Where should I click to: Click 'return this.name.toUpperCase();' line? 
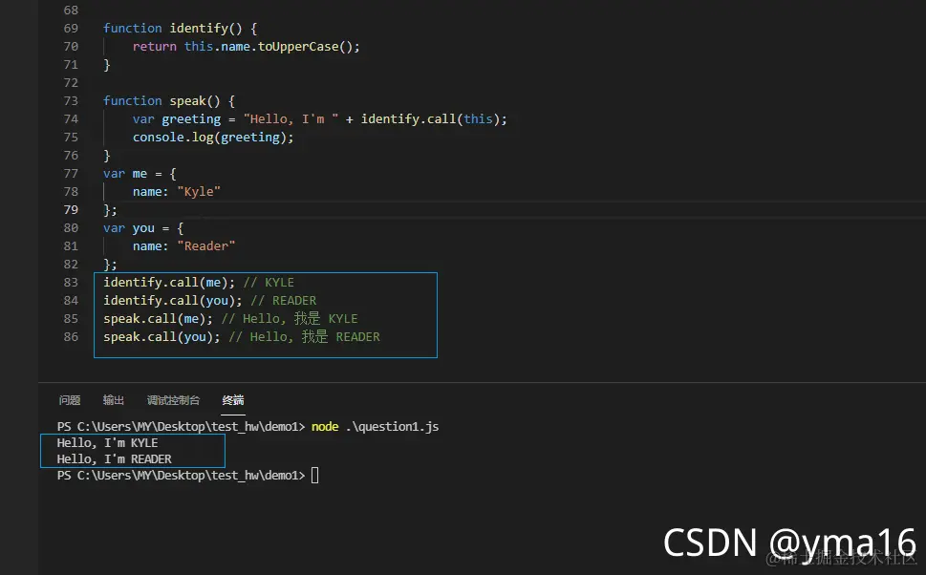tap(246, 47)
